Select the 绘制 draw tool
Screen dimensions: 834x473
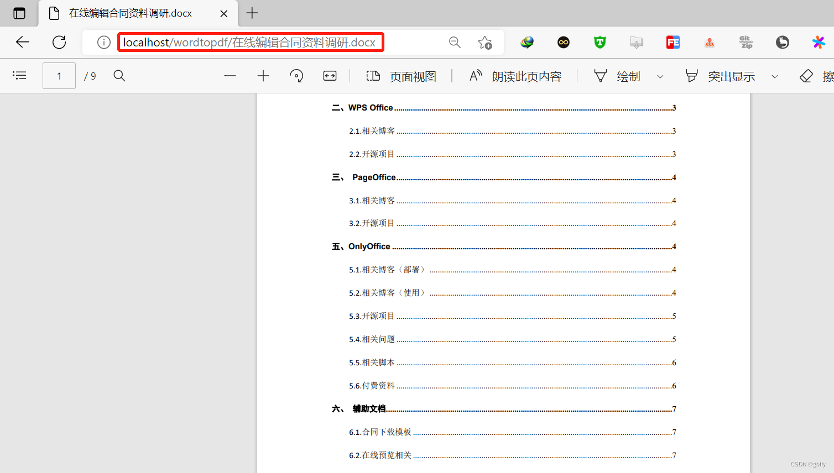pyautogui.click(x=617, y=76)
